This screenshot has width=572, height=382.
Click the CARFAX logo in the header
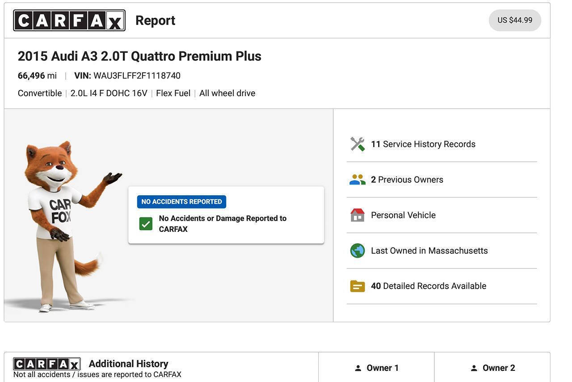69,21
